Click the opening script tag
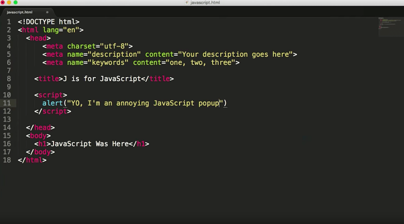 pos(50,95)
